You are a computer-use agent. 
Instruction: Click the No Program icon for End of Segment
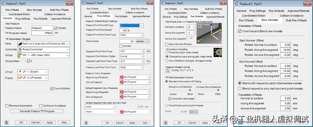122,97
